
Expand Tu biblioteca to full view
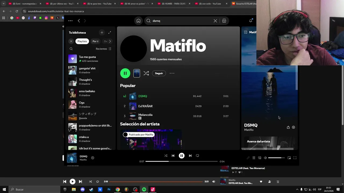click(109, 32)
